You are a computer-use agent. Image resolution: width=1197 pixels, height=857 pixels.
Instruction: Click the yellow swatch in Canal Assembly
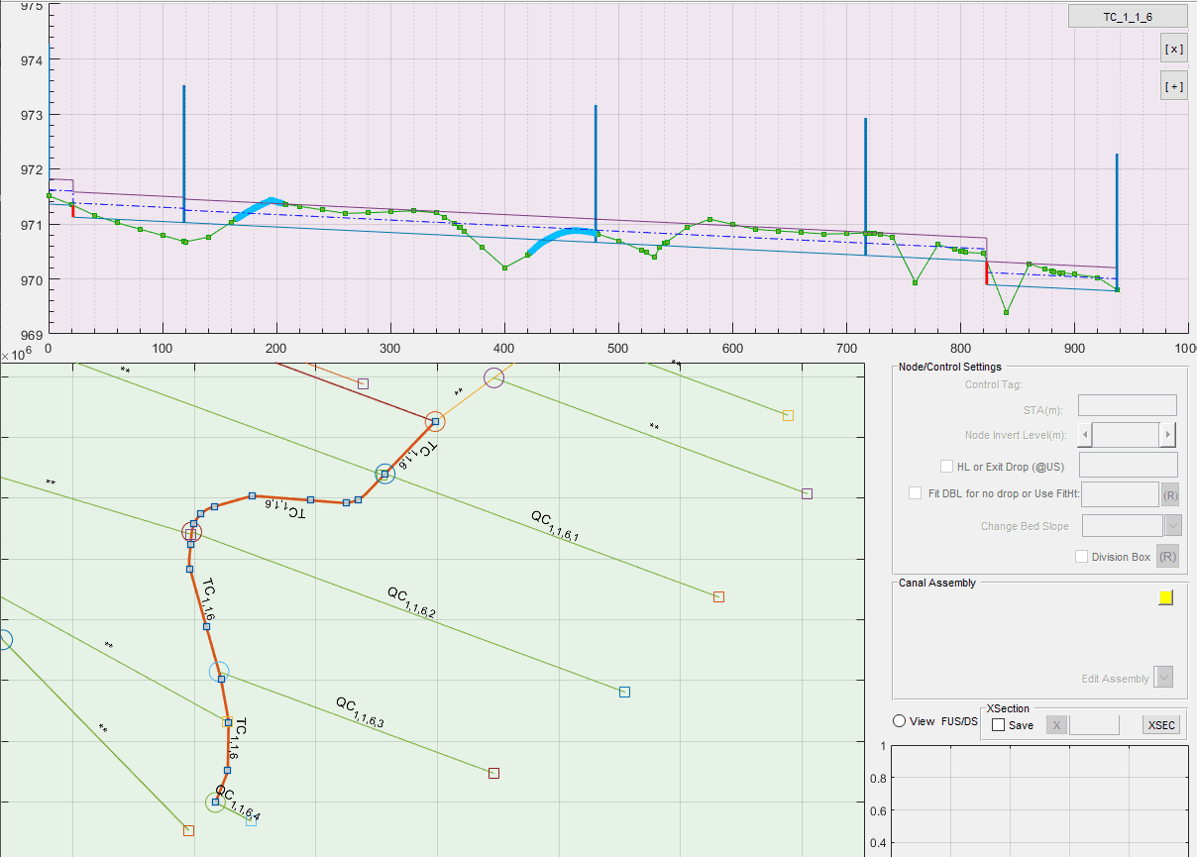click(x=1166, y=597)
